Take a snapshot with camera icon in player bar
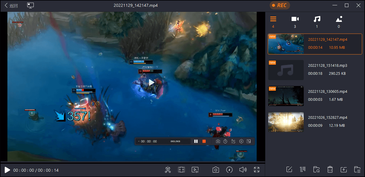 216,170
